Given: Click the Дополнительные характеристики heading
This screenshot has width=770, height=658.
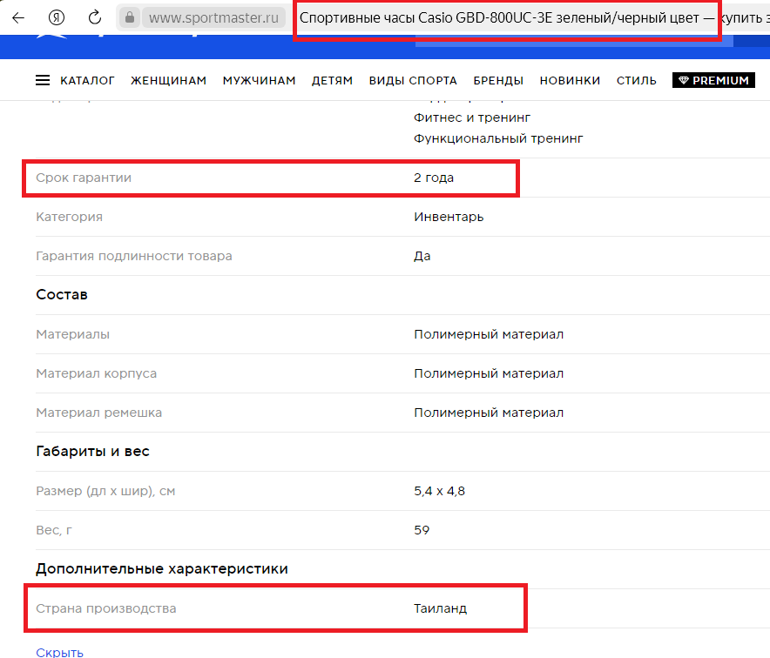Looking at the screenshot, I should click(162, 569).
